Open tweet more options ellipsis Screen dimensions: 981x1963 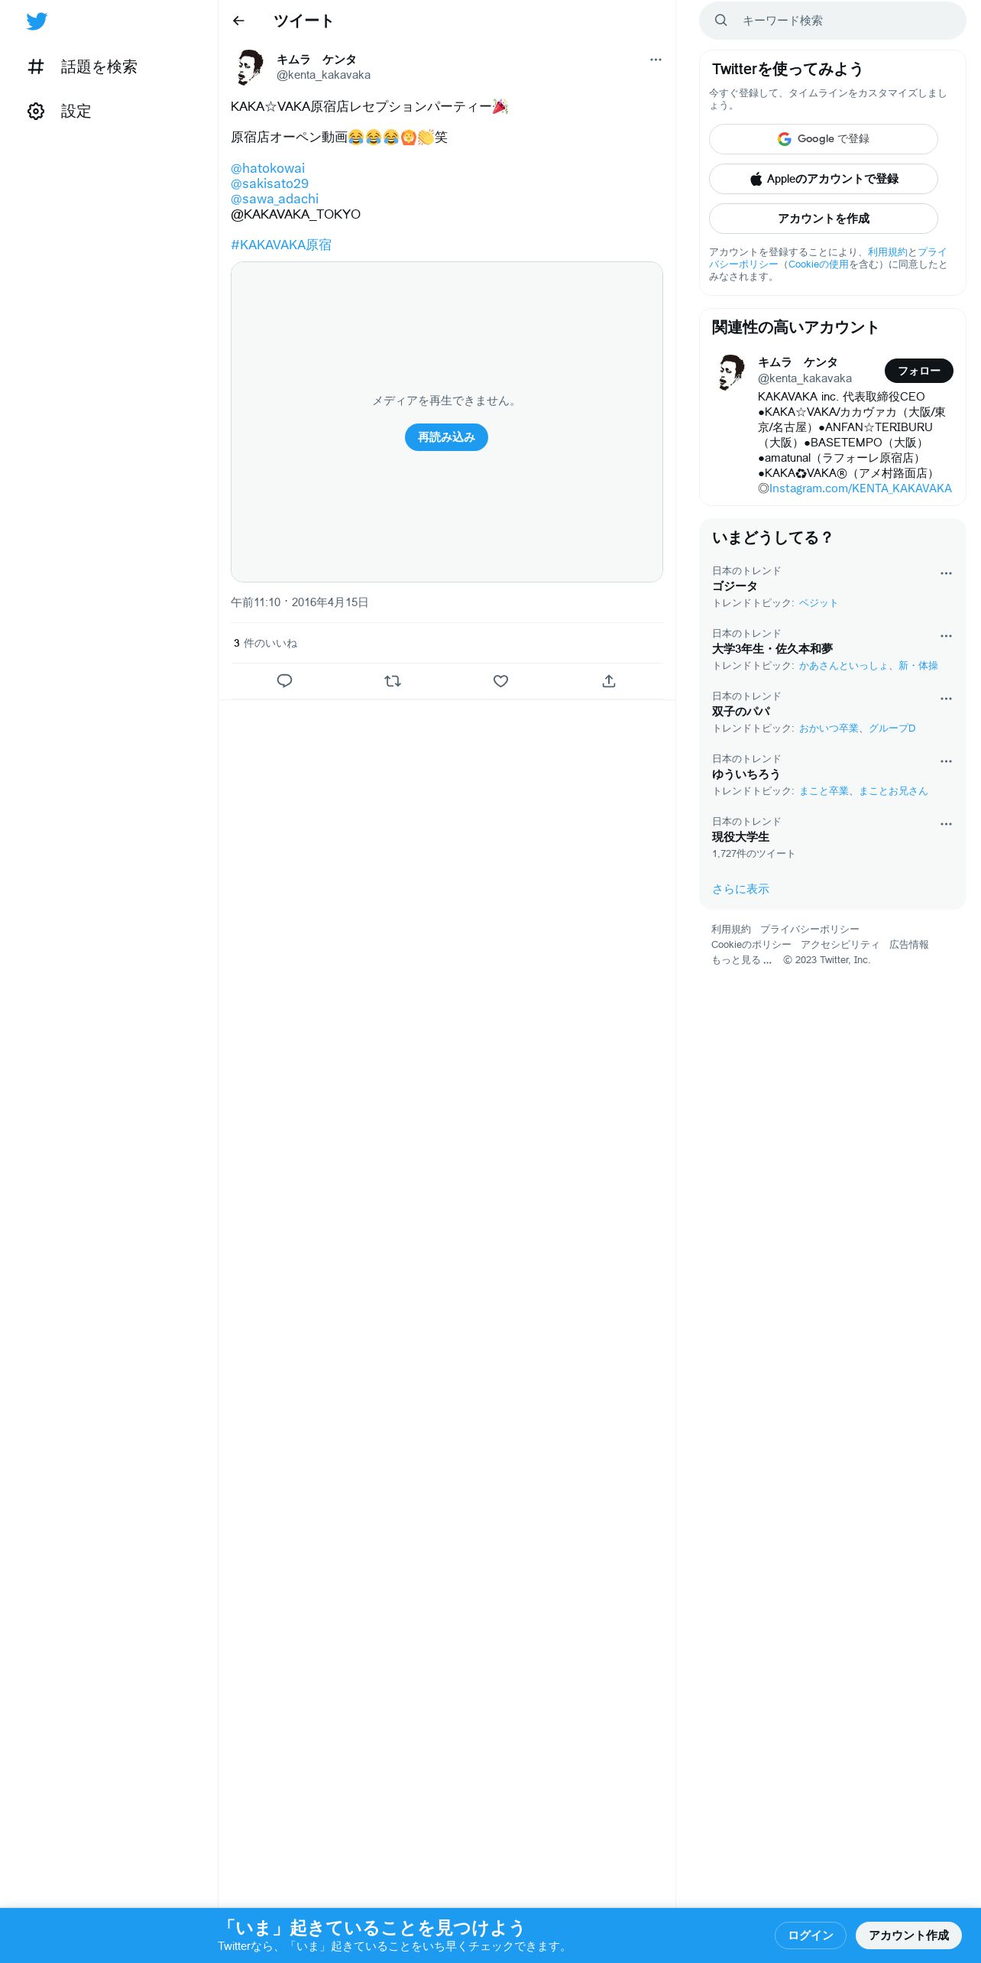656,60
